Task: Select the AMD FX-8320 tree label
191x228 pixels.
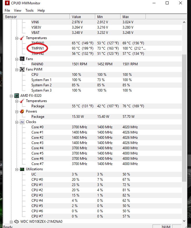Action: pyautogui.click(x=31, y=96)
